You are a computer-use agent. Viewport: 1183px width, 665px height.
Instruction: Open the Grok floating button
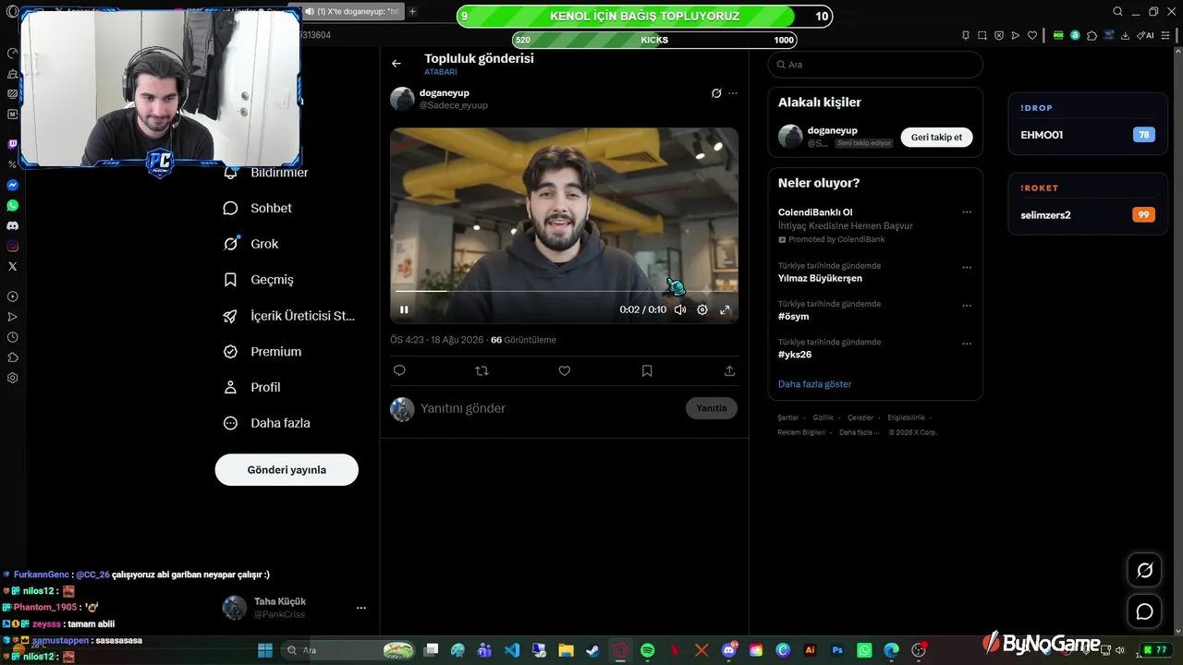click(1144, 570)
